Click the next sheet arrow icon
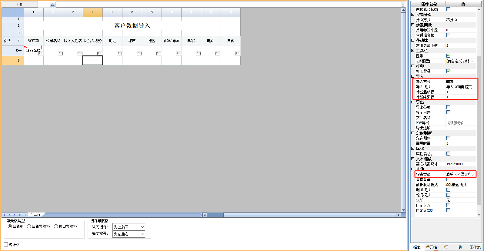This screenshot has height=251, width=484. (x=15, y=215)
